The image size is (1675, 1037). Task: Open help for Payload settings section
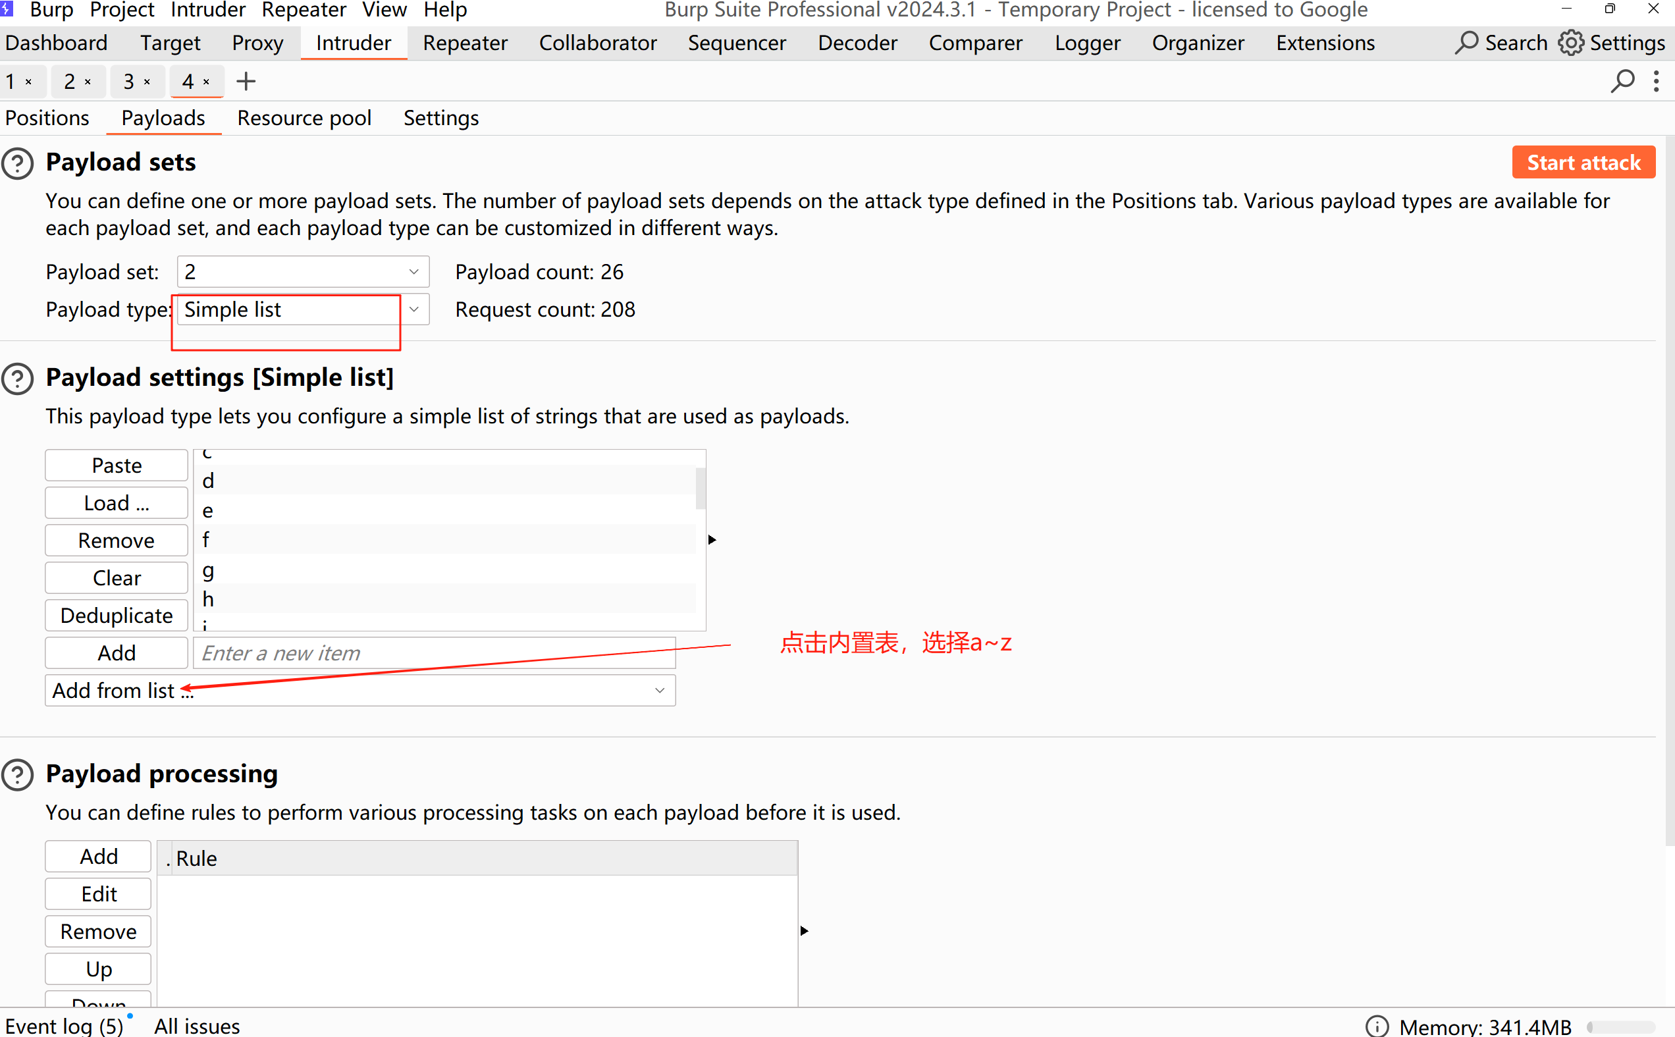18,379
